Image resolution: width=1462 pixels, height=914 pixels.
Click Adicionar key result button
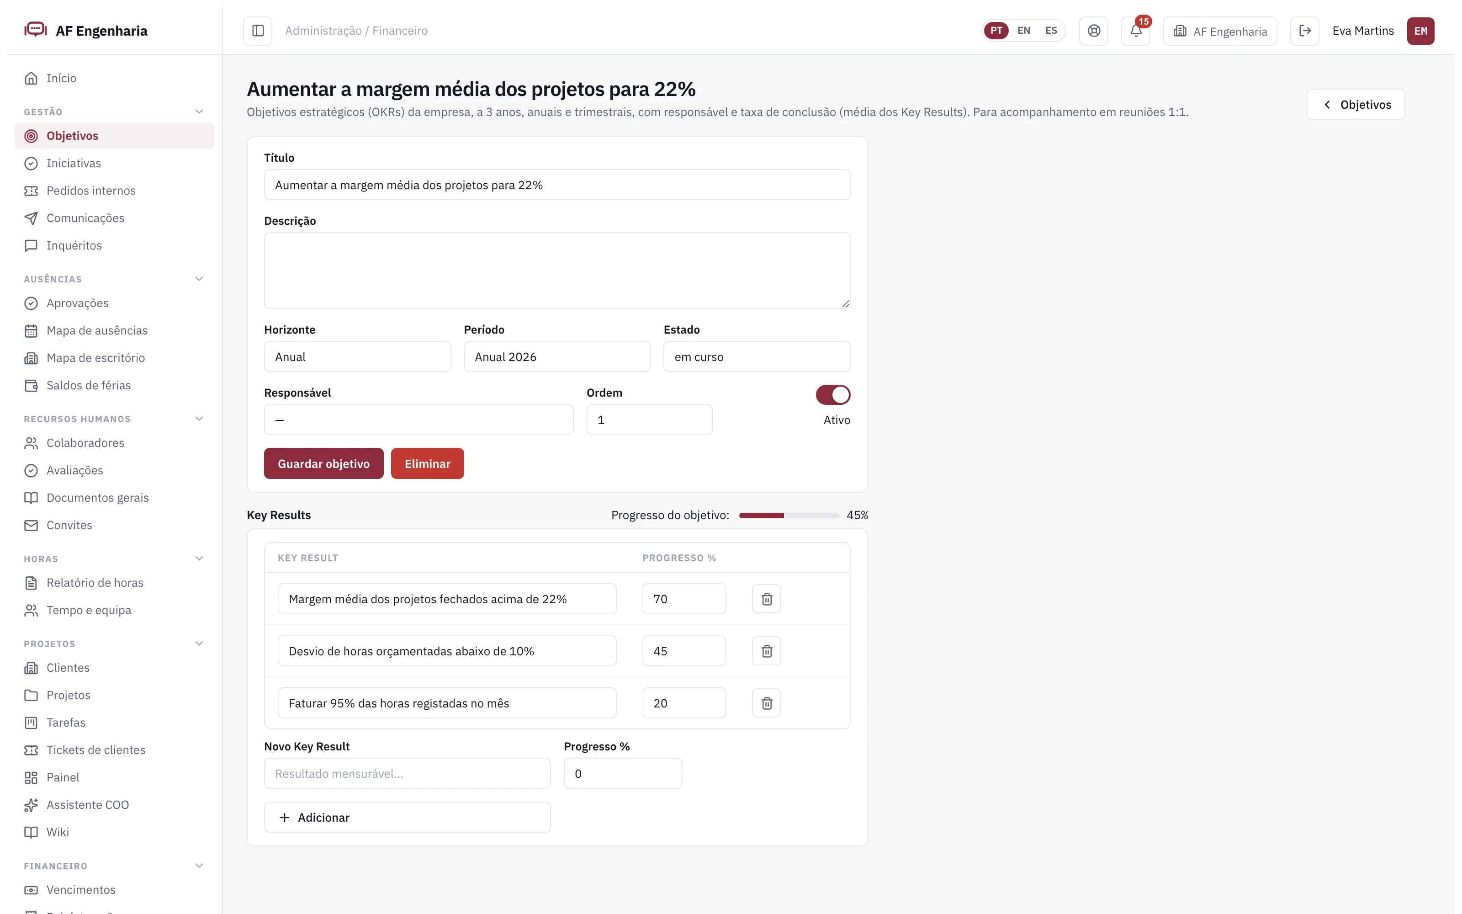tap(407, 817)
